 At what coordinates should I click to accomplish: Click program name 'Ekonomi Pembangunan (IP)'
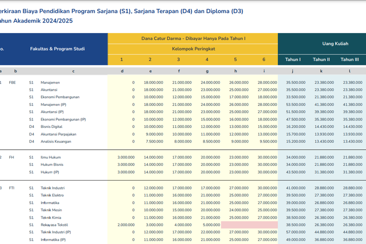pyautogui.click(x=63, y=119)
